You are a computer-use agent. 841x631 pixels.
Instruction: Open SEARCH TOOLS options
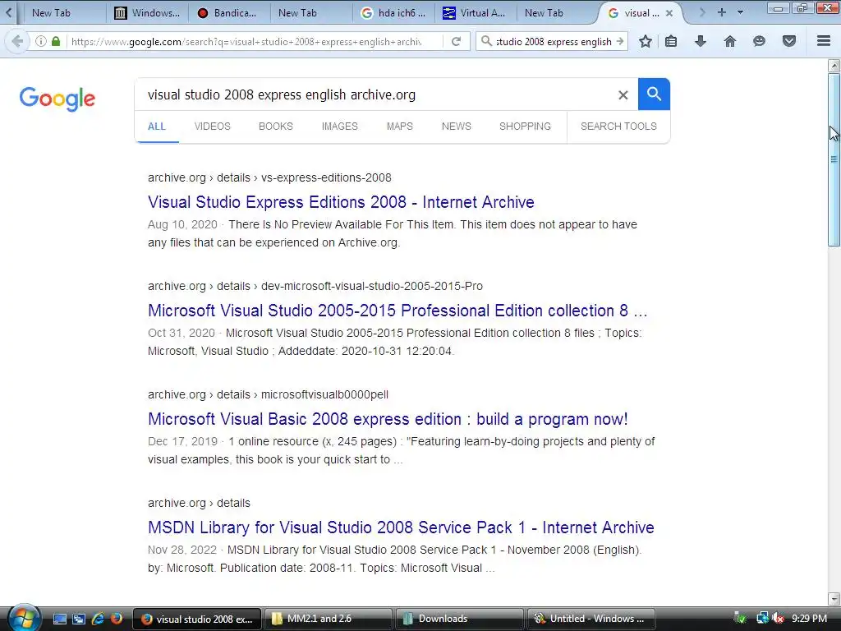pos(618,126)
